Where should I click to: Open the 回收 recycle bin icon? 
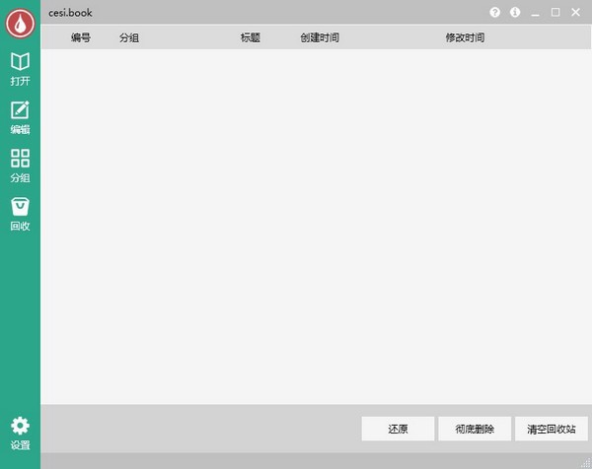click(x=20, y=213)
